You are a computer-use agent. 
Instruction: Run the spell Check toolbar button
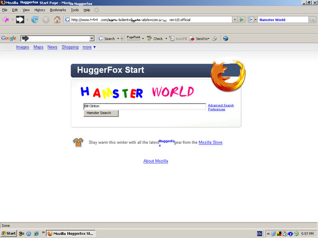(x=155, y=39)
